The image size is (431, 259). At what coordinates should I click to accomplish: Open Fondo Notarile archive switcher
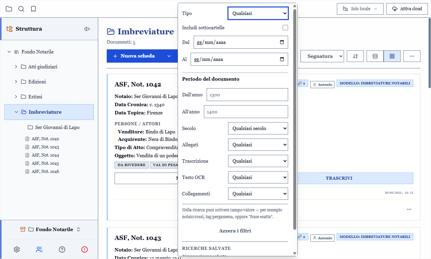click(x=50, y=229)
